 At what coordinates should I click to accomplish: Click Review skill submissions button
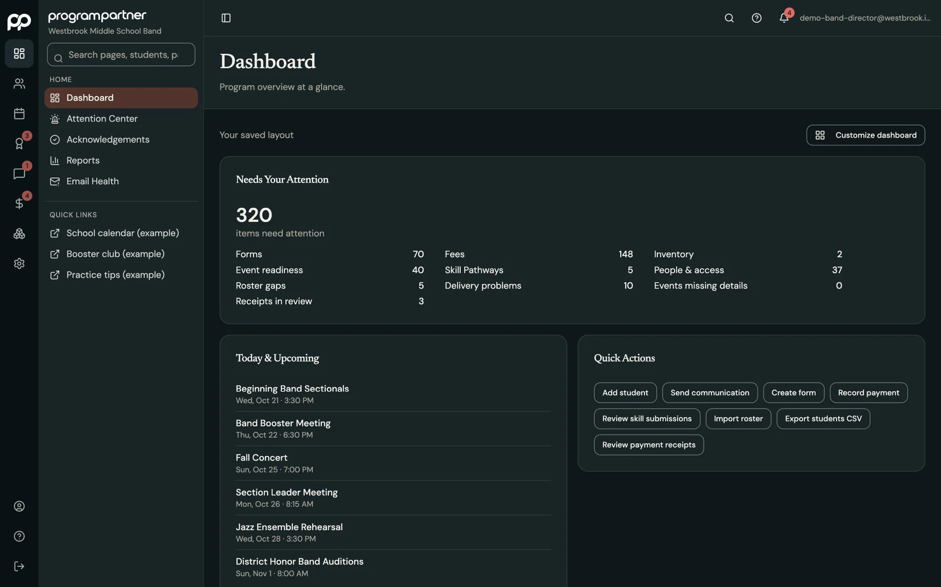[646, 419]
